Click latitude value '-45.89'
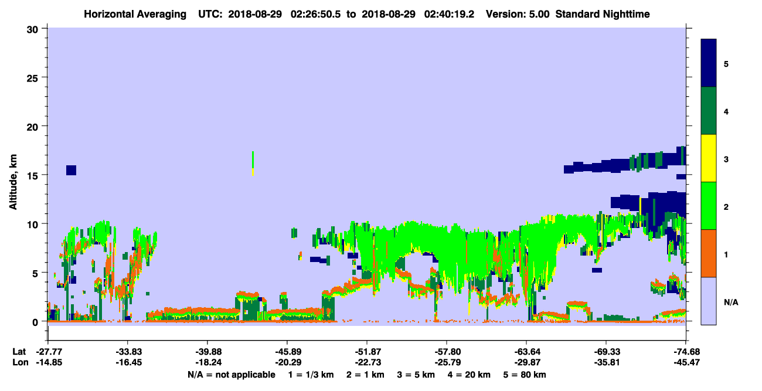The width and height of the screenshot is (762, 391). click(287, 352)
